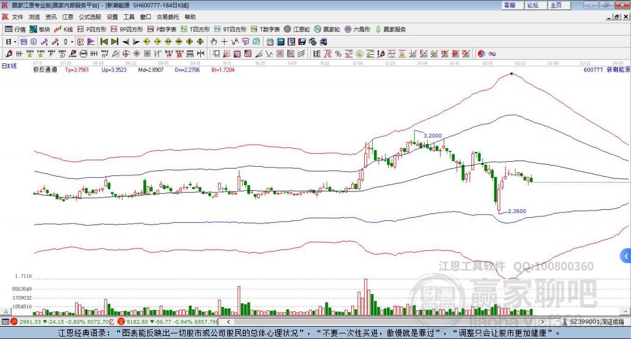Click the n² number tool icon

pyautogui.click(x=105, y=54)
